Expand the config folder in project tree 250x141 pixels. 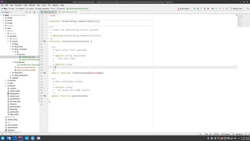point(4,18)
